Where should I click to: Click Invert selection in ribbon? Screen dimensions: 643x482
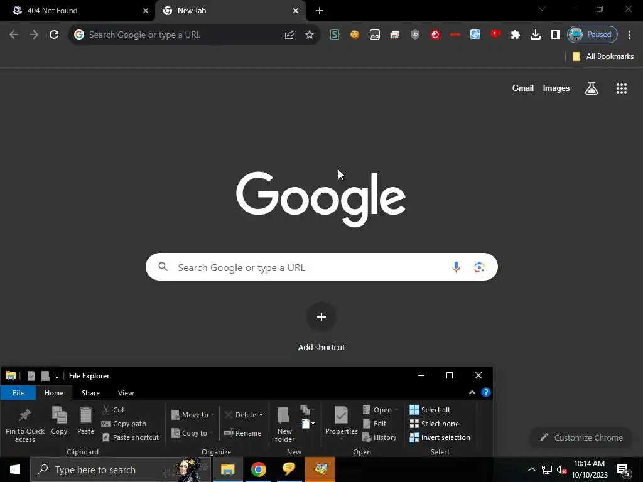coord(440,437)
